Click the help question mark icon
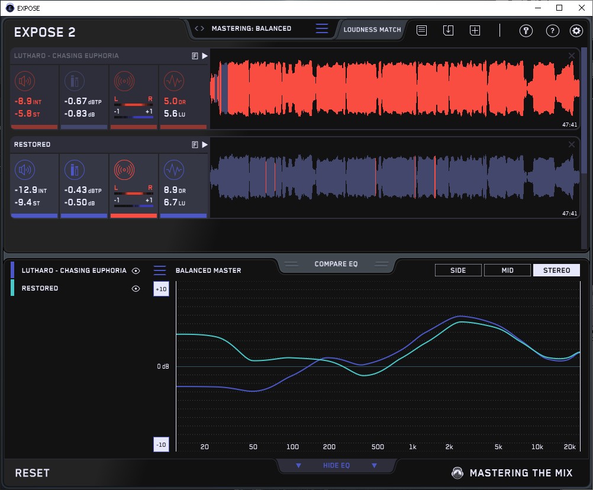Screen dimensions: 593x490 tap(552, 31)
